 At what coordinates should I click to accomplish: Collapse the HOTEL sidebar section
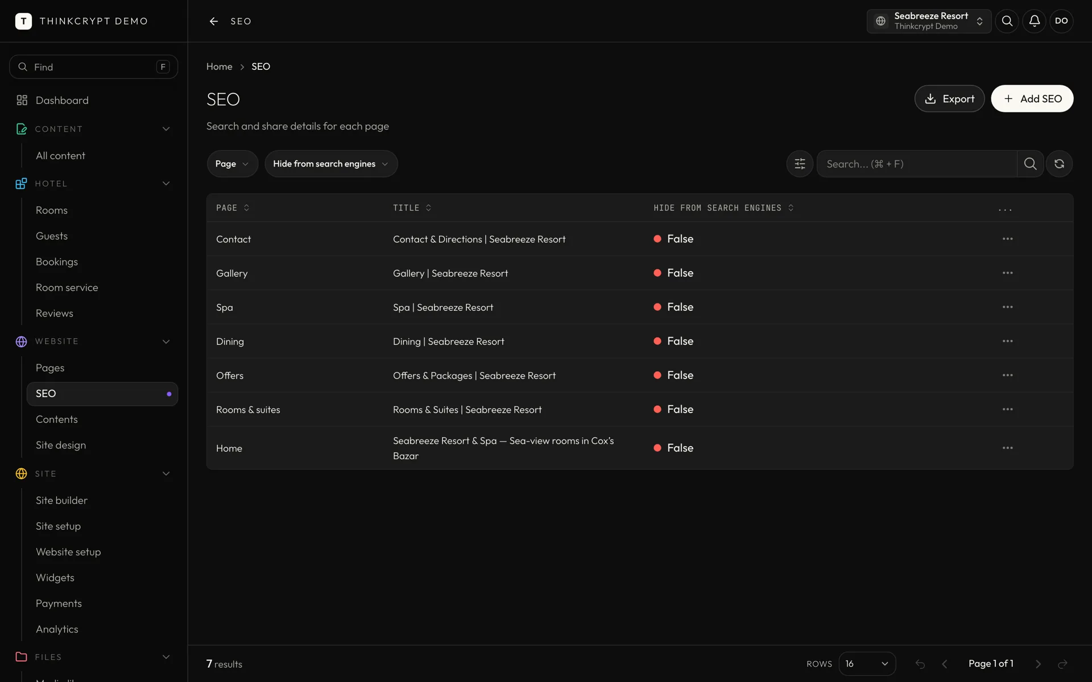click(x=166, y=184)
